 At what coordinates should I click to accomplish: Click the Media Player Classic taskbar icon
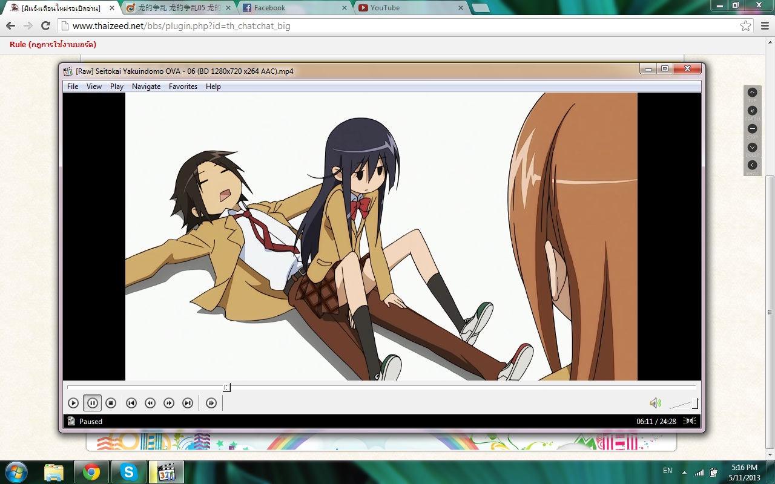point(167,472)
